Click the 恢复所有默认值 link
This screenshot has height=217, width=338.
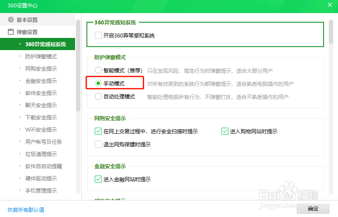click(x=26, y=210)
